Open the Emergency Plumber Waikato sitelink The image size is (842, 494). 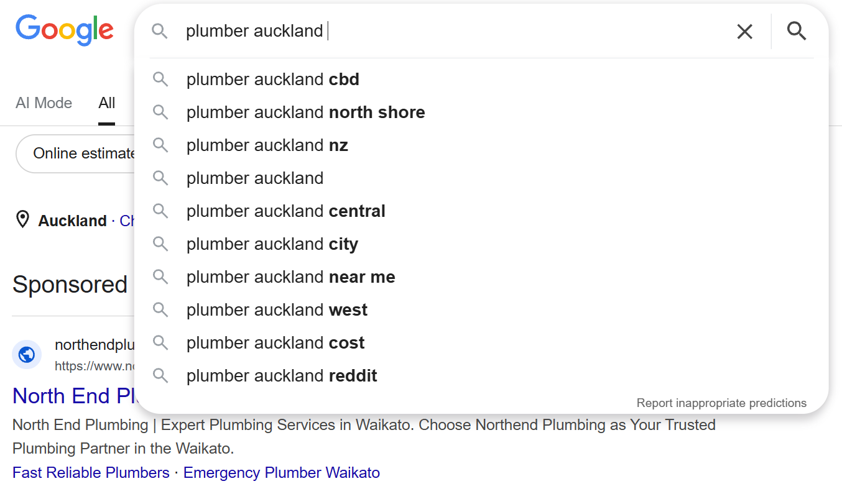click(282, 473)
